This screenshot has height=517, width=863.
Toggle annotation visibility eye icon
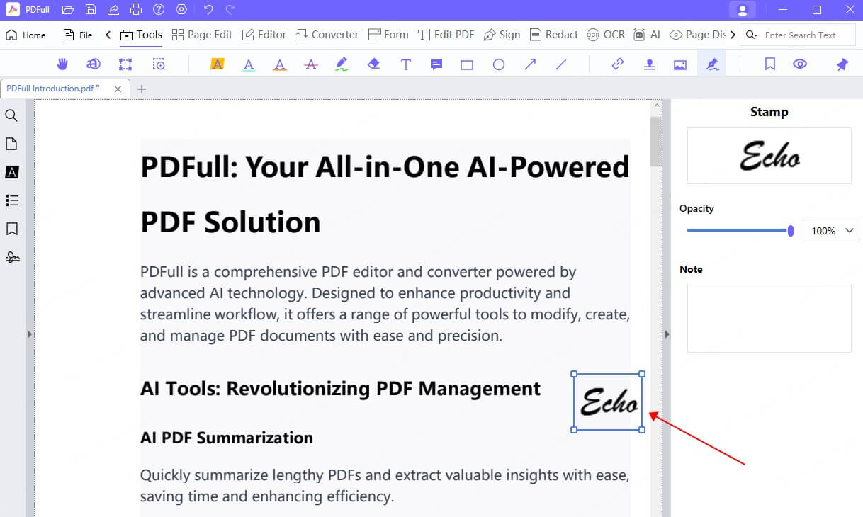coord(800,64)
